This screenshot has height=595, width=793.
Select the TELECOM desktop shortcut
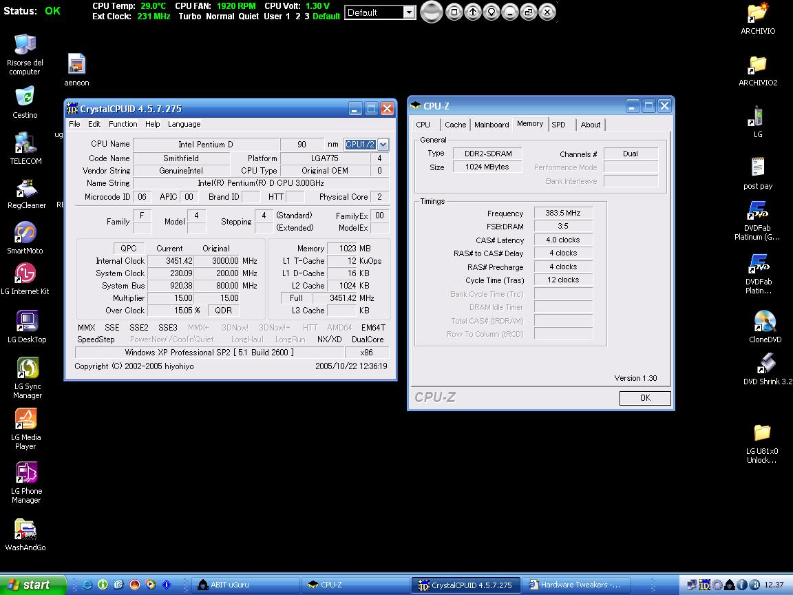[x=25, y=148]
